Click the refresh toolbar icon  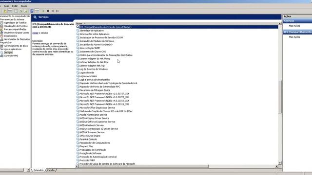pos(21,11)
